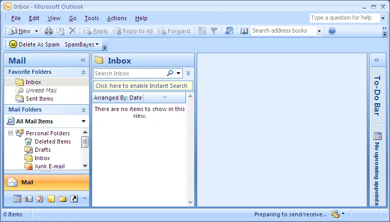Click the Send/Receive toolbar icon
Viewport: 390px width, 222px height.
pyautogui.click(x=229, y=31)
